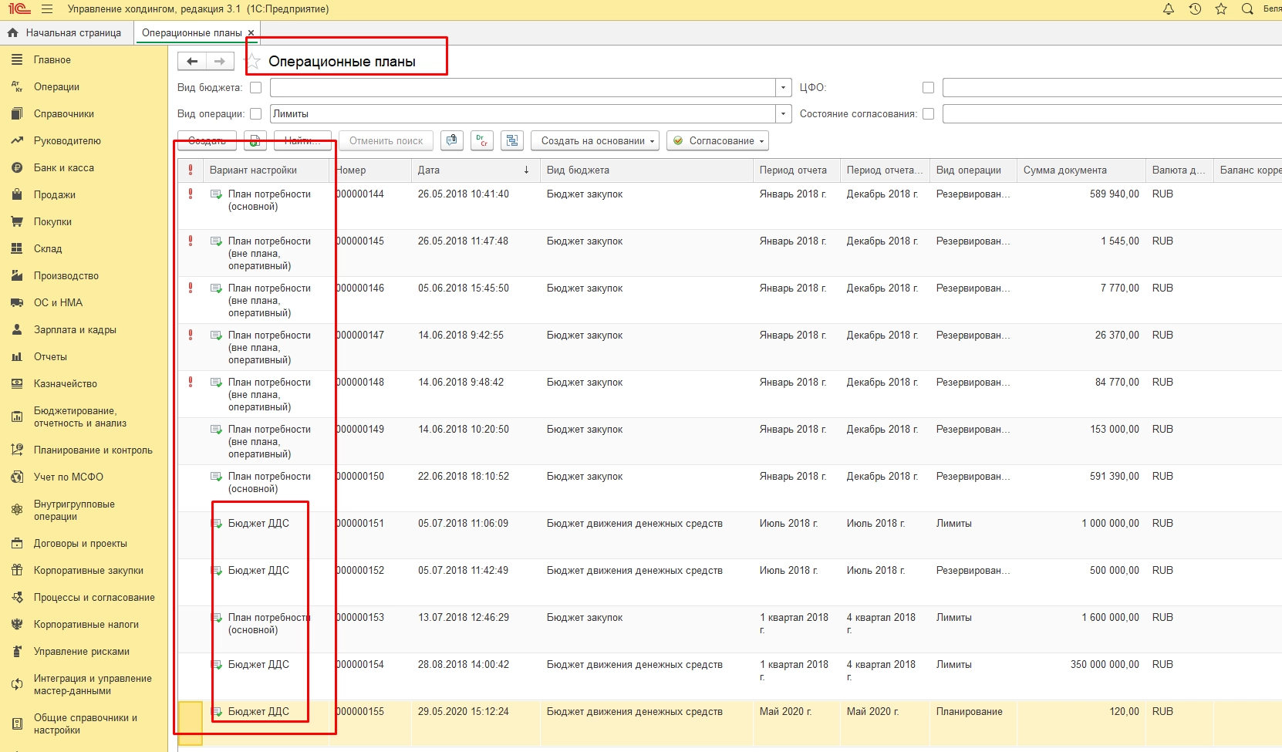Click the Состояние согласования input field
The image size is (1282, 752).
click(1111, 114)
